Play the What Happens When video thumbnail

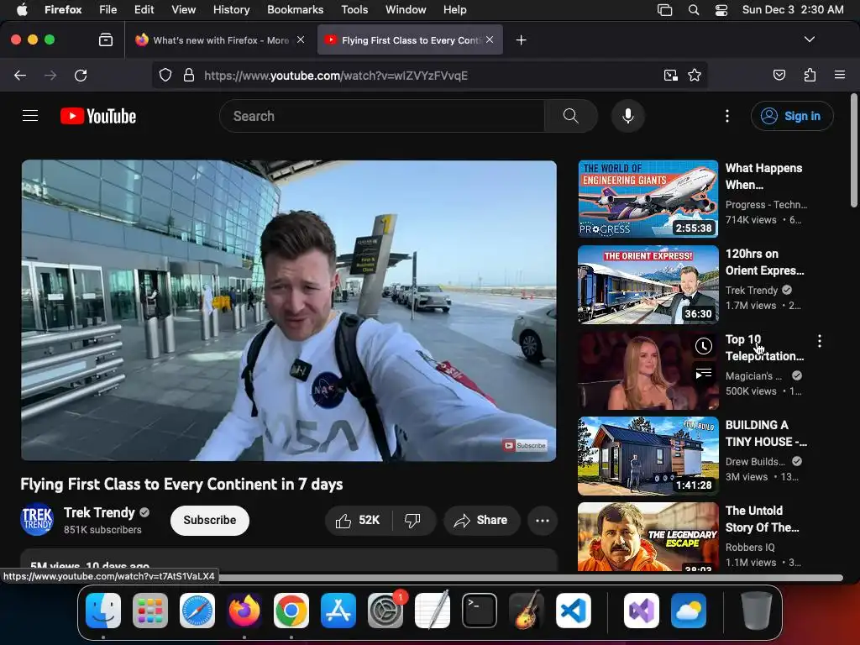point(648,198)
